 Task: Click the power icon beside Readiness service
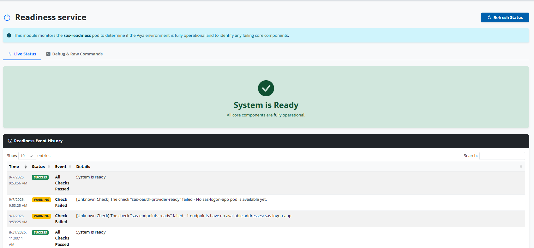[x=7, y=17]
